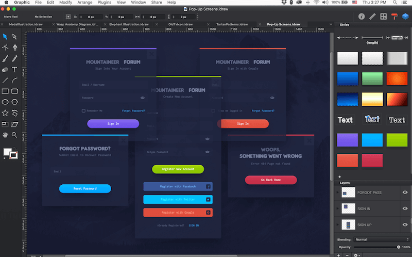Expand the SIGN IN layer

[338, 208]
